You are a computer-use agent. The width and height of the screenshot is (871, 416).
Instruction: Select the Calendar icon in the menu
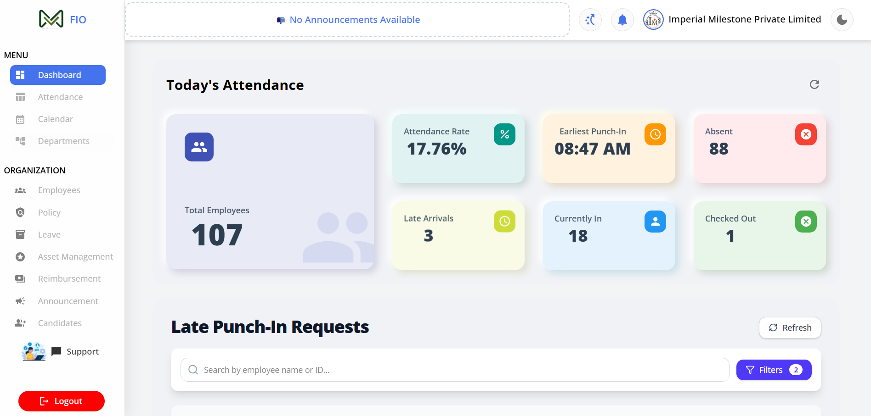pyautogui.click(x=21, y=119)
